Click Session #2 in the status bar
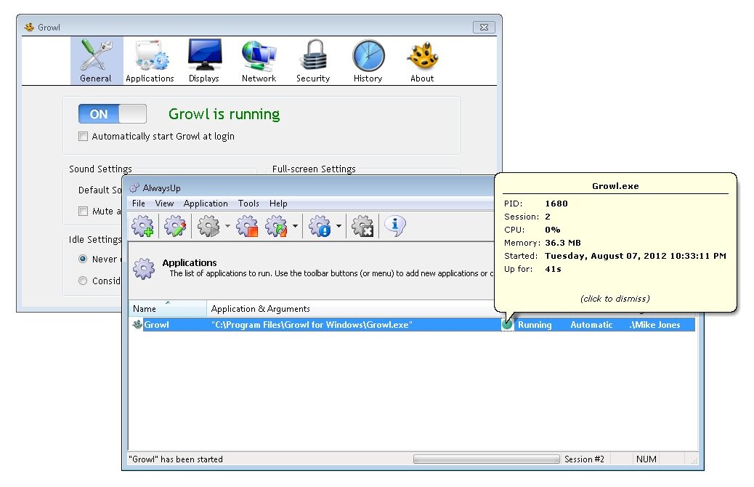 tap(584, 459)
